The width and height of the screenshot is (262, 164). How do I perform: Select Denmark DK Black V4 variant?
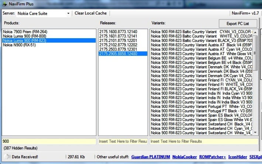(x=201, y=71)
